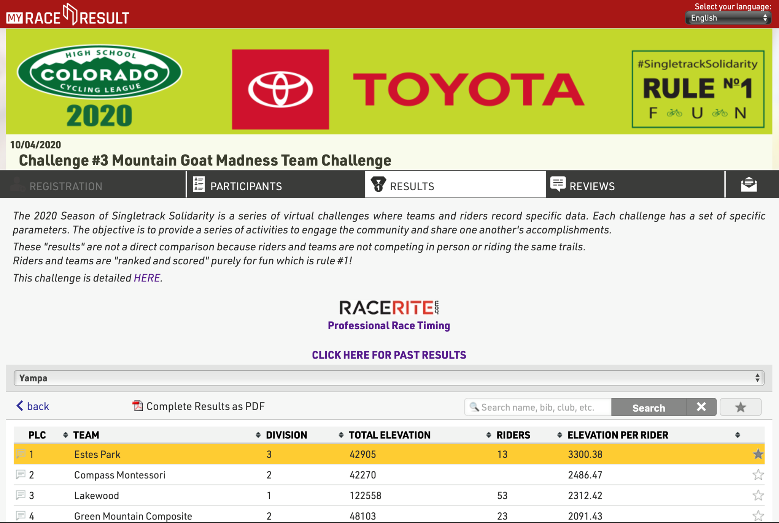Click the search magnifier icon
Screen dimensions: 779x523
[x=474, y=407]
